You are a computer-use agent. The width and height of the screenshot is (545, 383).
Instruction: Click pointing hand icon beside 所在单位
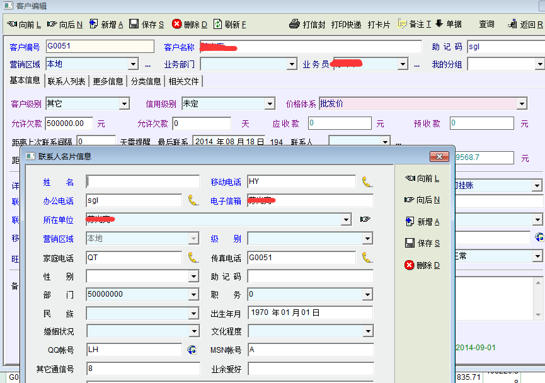(x=365, y=220)
